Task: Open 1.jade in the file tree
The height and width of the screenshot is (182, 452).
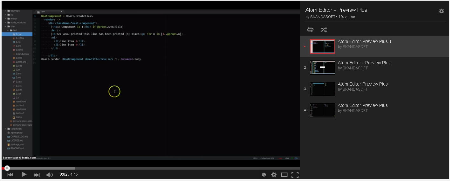Action: (17, 66)
